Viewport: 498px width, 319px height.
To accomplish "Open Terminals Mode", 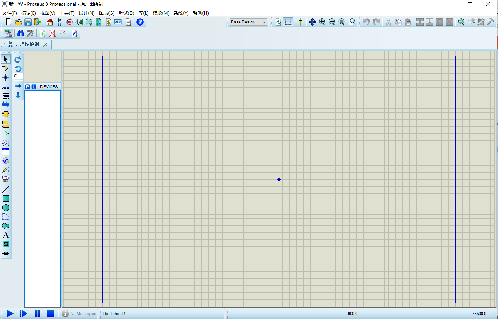I will click(6, 124).
